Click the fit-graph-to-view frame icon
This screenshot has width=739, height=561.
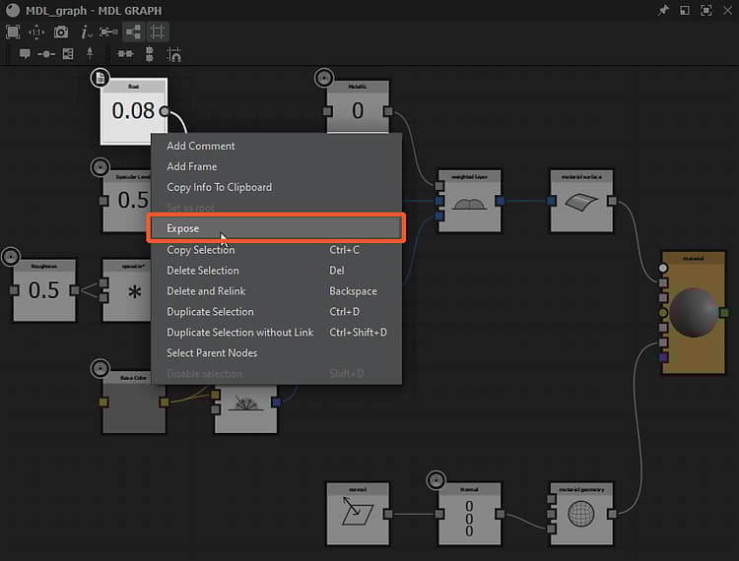pyautogui.click(x=13, y=32)
